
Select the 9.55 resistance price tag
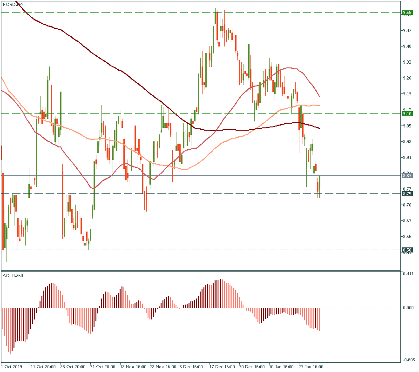[406, 12]
